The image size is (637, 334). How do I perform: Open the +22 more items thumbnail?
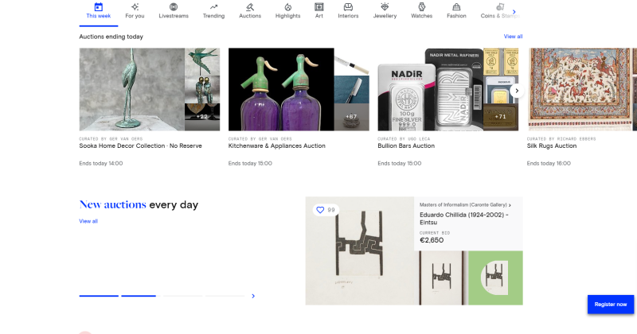(202, 117)
